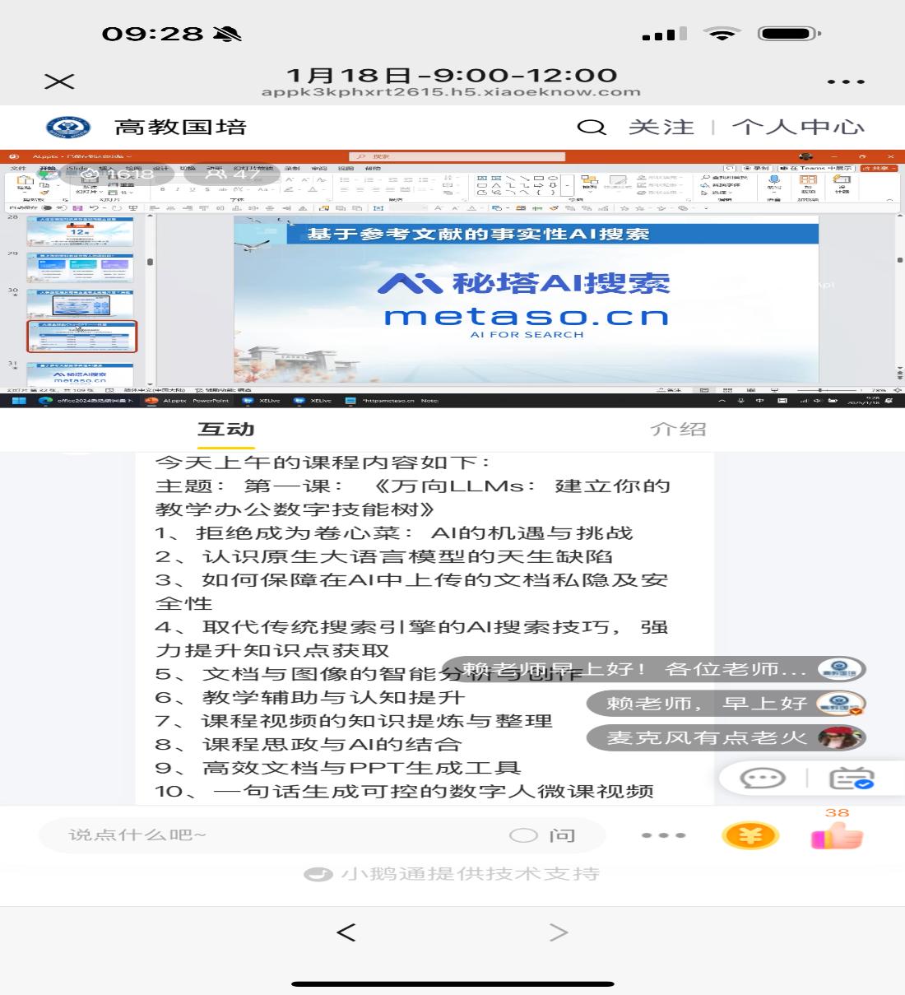Select the red-highlighted current slide thumbnail

pyautogui.click(x=81, y=337)
